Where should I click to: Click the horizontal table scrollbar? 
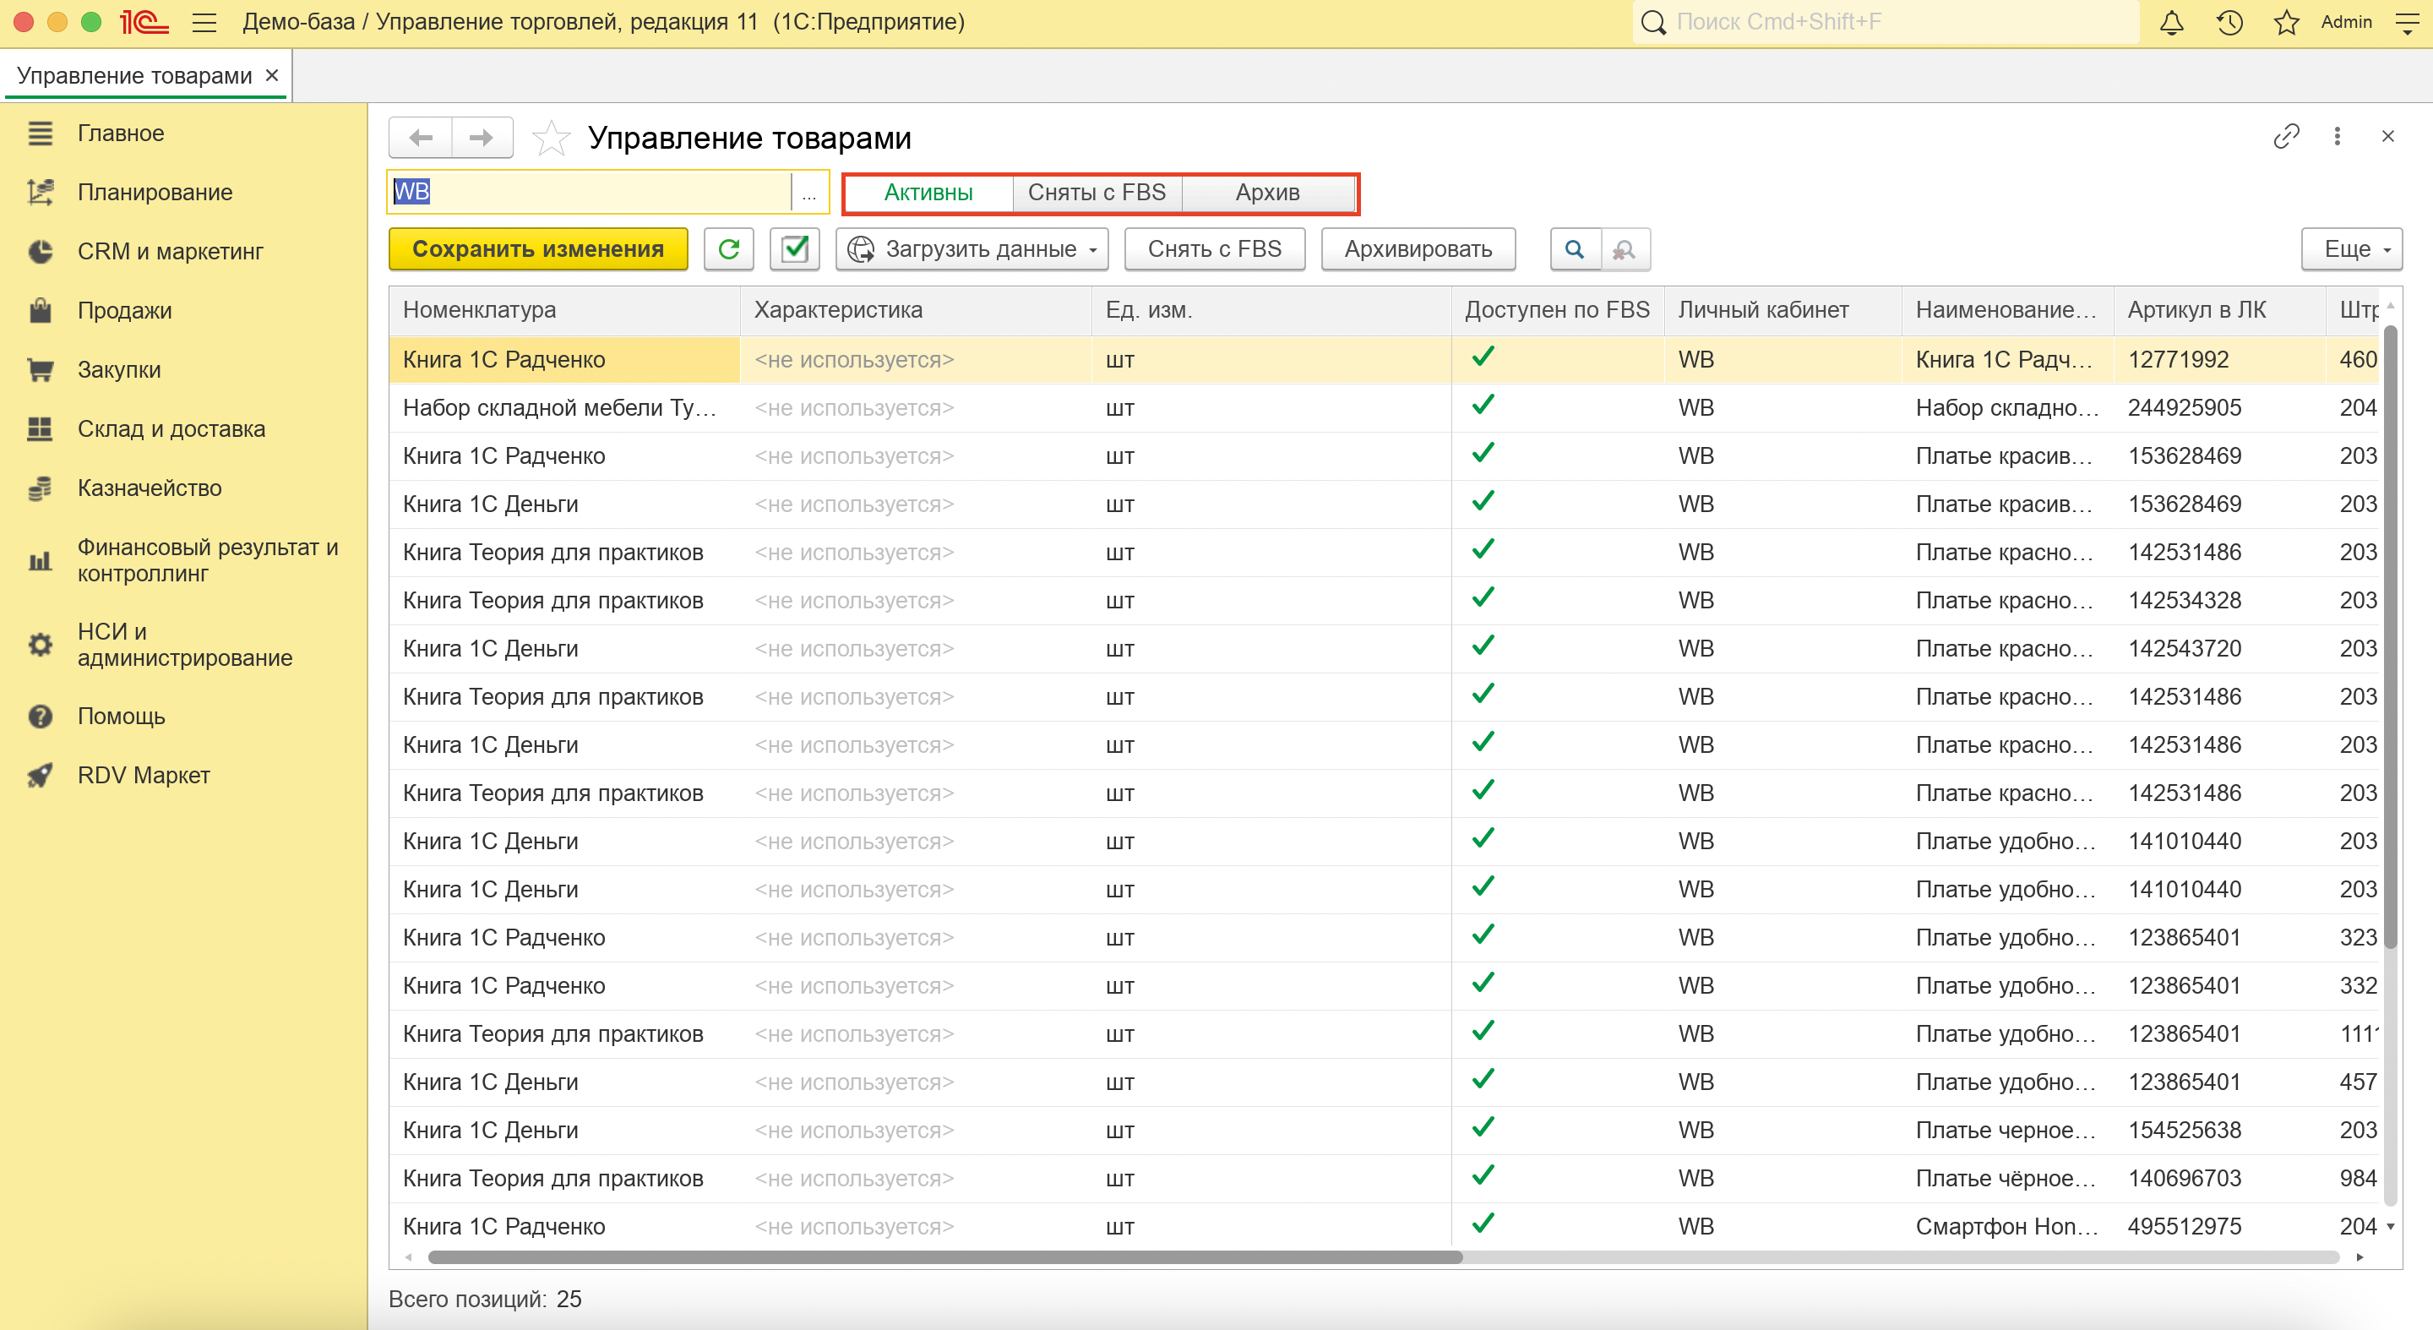point(944,1257)
